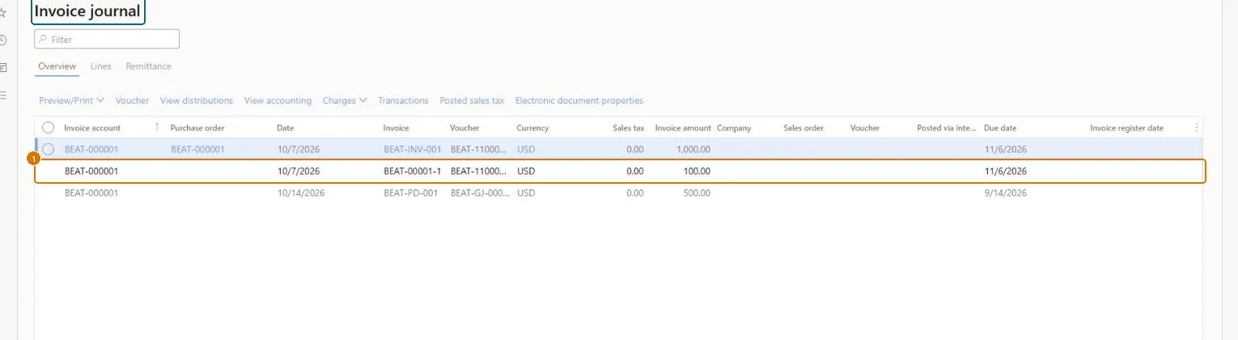Viewport: 1238px width, 340px height.
Task: Click sales tax 0.00 in BEAT-00001-1 row
Action: [x=635, y=171]
